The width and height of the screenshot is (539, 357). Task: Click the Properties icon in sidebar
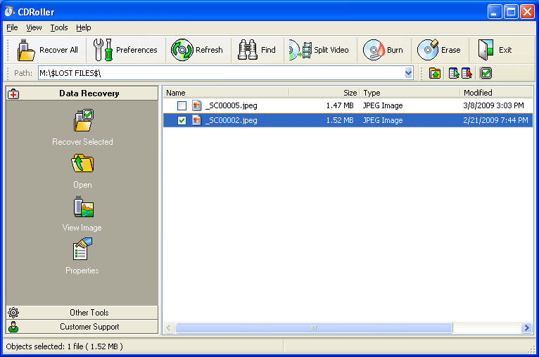pyautogui.click(x=82, y=249)
